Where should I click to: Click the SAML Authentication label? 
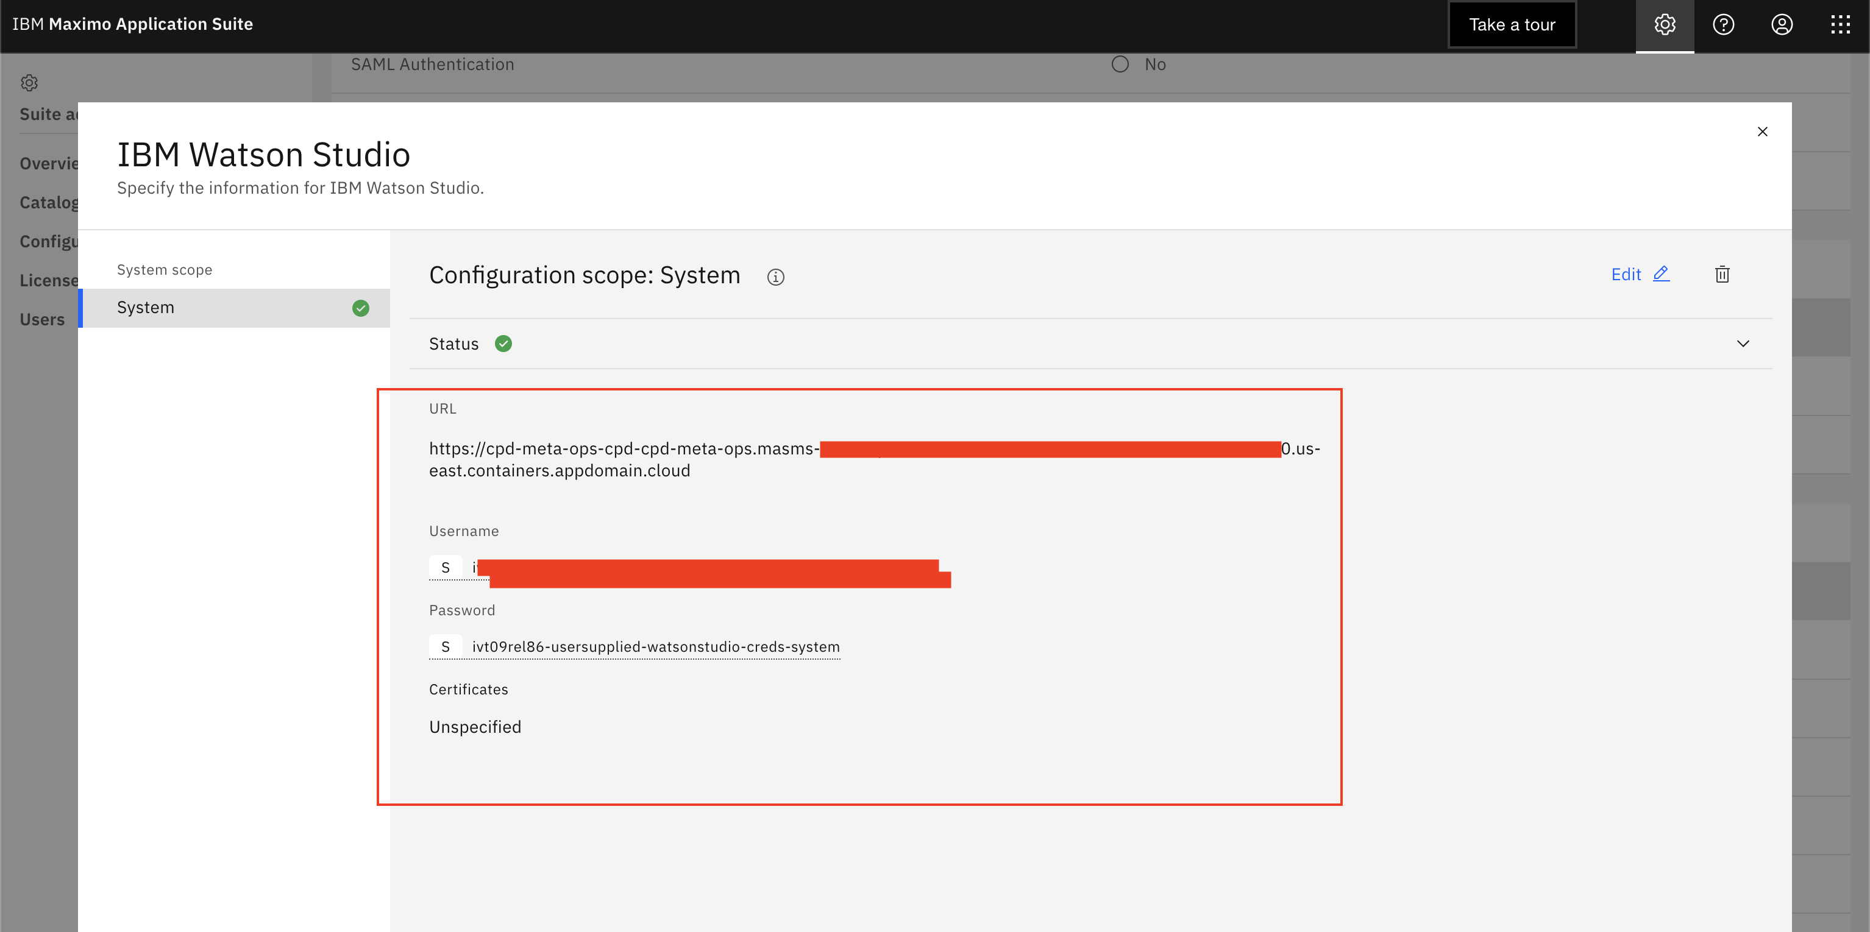433,64
